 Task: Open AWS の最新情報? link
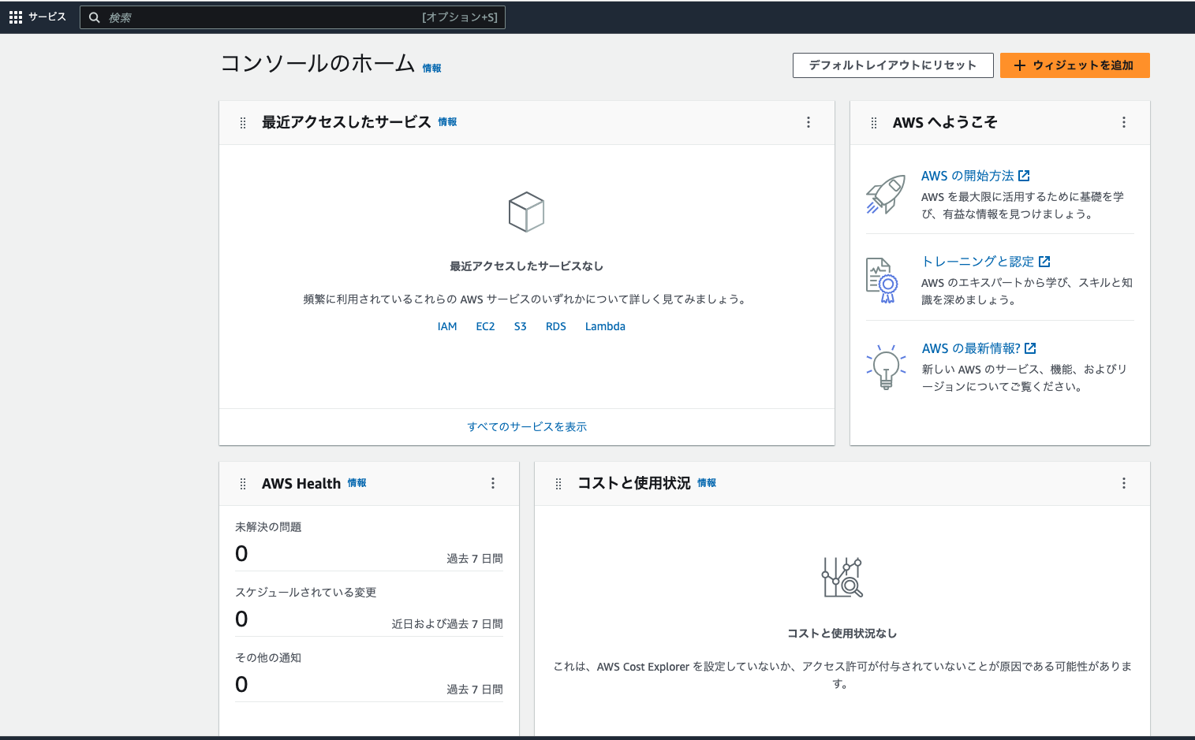click(x=971, y=348)
